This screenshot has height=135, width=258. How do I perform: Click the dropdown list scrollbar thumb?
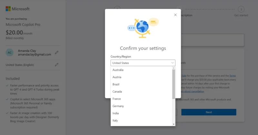pyautogui.click(x=174, y=84)
